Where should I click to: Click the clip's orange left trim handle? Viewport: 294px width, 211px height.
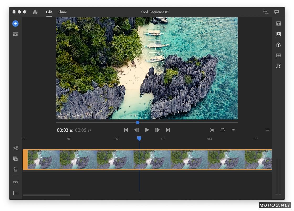[x=25, y=160]
